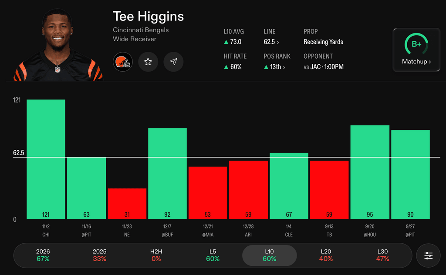Click the 9/13 TB date label
Image resolution: width=446 pixels, height=275 pixels.
tap(329, 230)
